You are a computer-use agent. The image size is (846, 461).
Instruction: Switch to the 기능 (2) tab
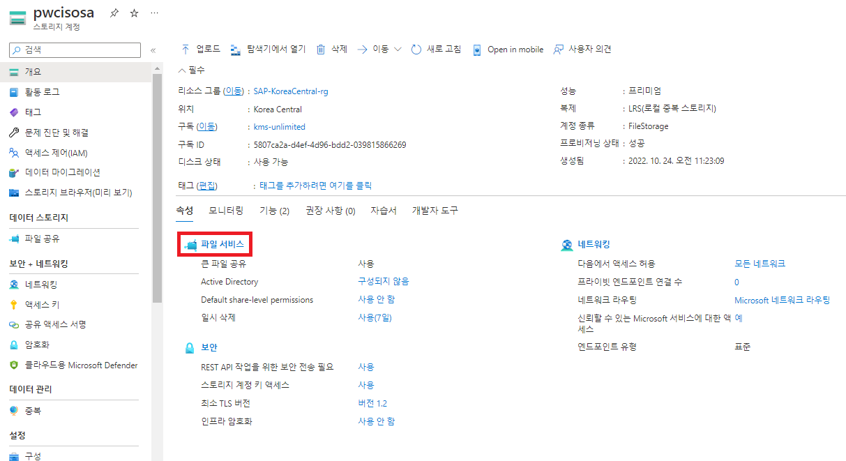(x=275, y=211)
